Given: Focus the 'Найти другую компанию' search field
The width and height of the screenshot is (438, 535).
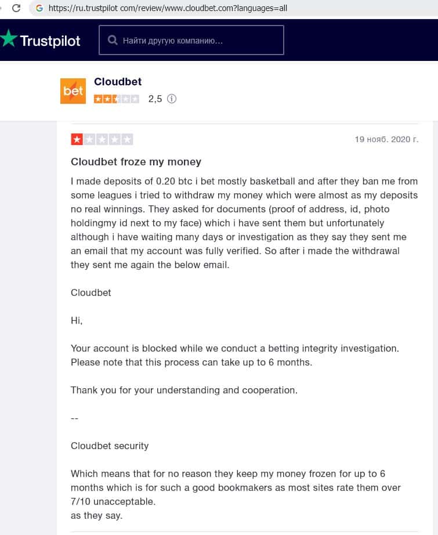Looking at the screenshot, I should coord(197,41).
